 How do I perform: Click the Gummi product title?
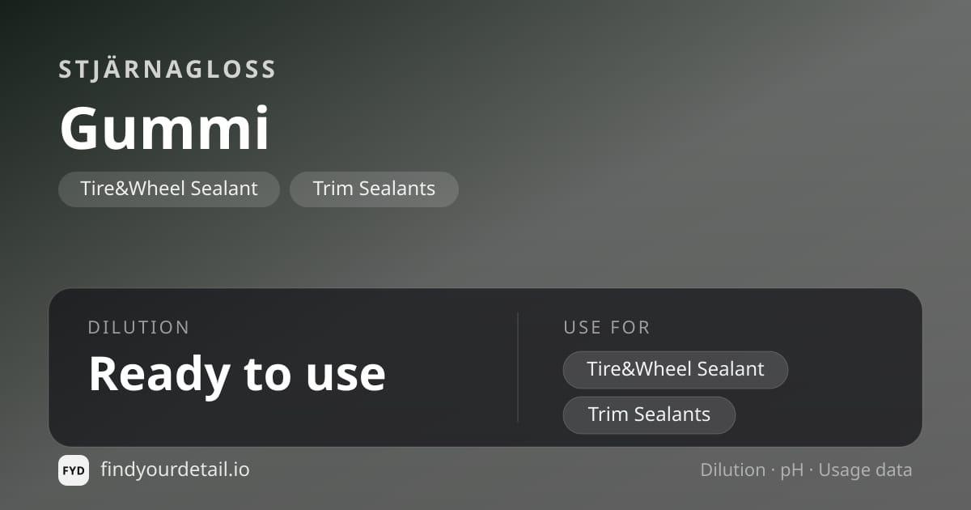[164, 129]
